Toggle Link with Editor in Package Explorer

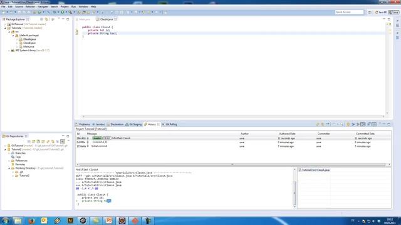pos(46,19)
